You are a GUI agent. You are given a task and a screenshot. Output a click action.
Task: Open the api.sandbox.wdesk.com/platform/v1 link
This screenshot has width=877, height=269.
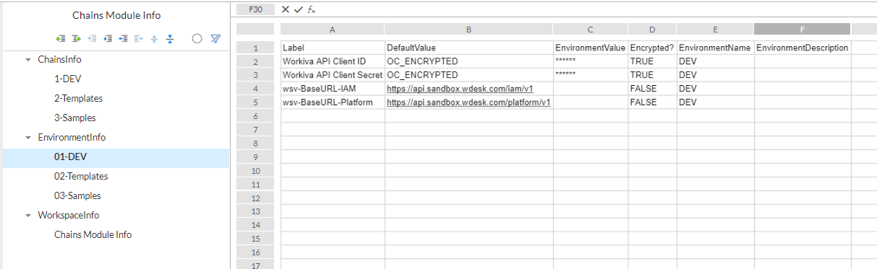pos(469,102)
